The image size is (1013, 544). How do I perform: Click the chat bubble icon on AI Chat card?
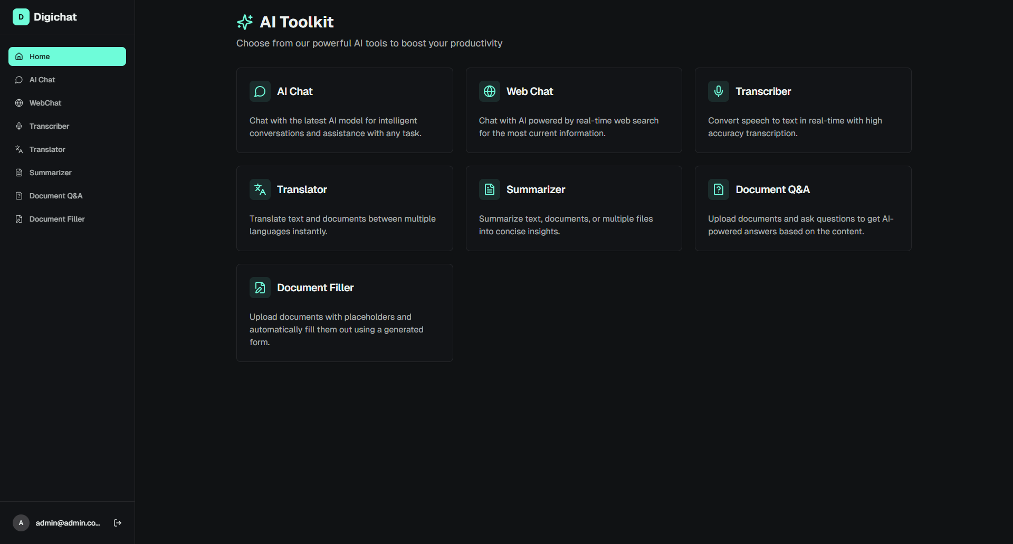(260, 91)
